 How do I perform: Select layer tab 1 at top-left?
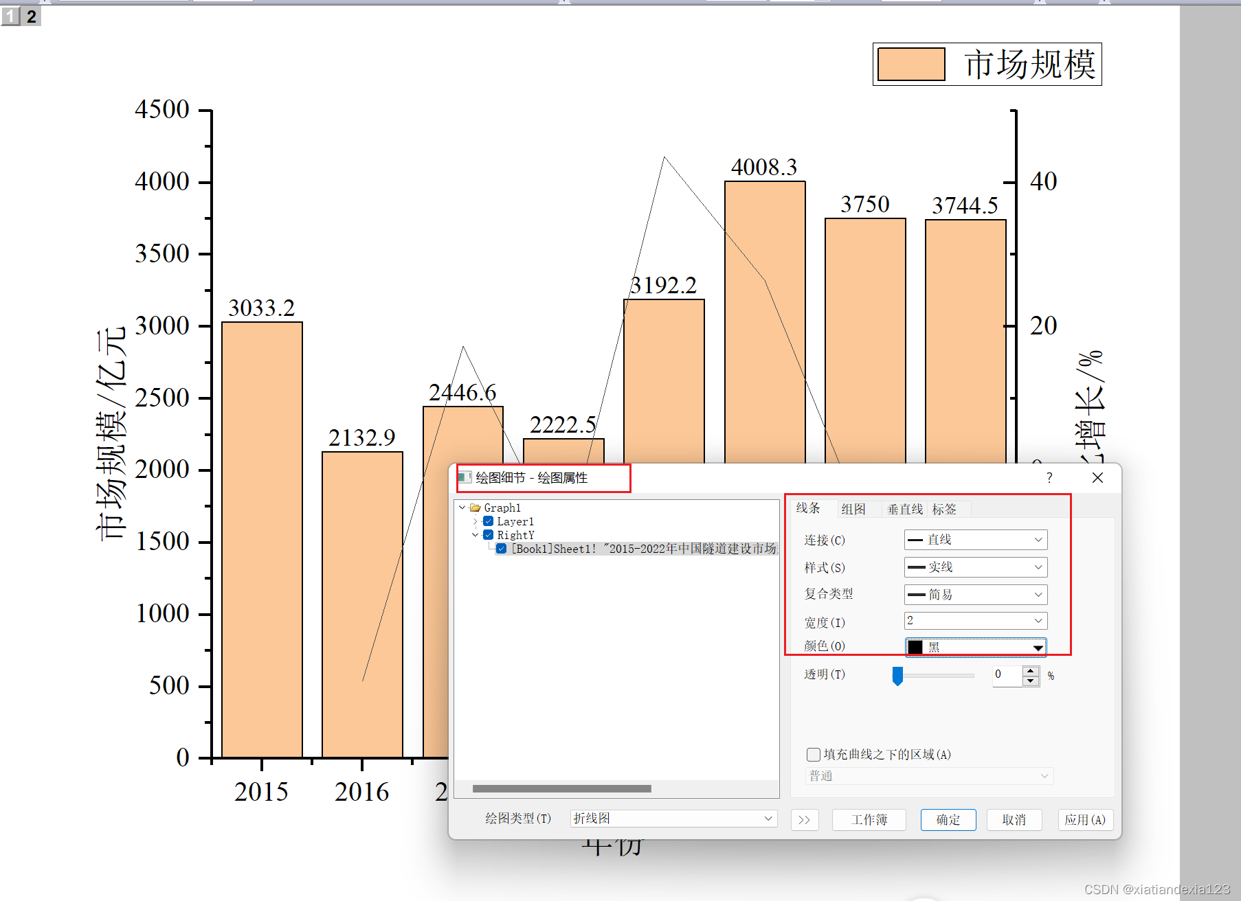(10, 16)
